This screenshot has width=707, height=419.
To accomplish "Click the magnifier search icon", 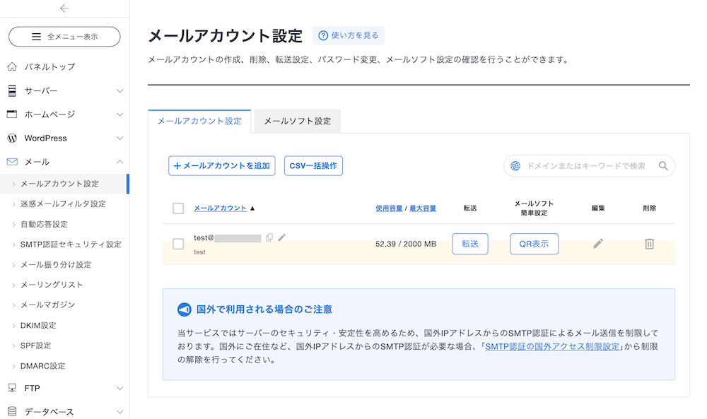I will tap(663, 166).
